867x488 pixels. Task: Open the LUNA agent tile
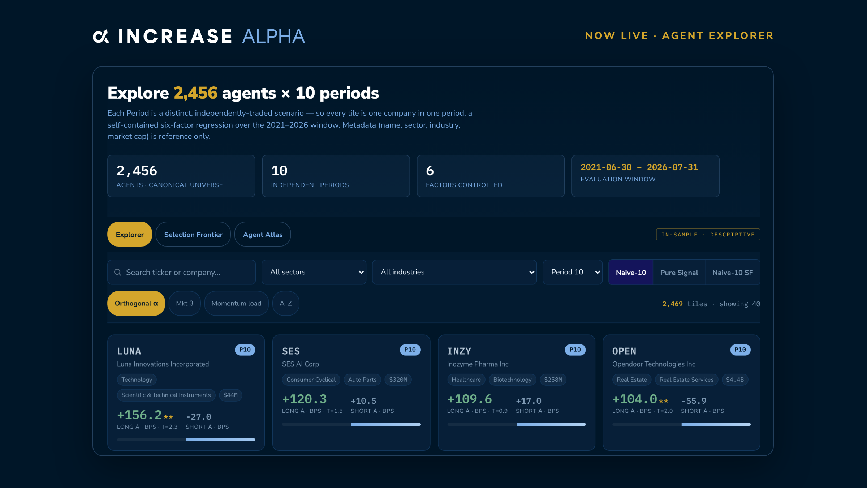point(186,393)
